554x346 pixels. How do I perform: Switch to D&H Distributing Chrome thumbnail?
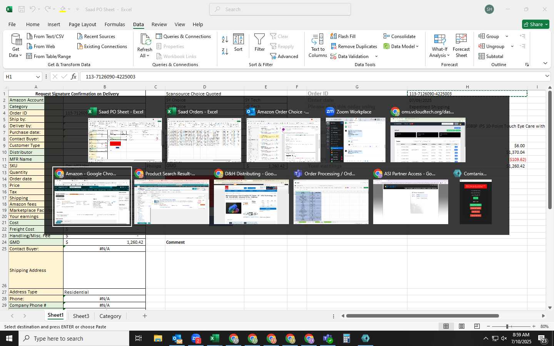251,197
